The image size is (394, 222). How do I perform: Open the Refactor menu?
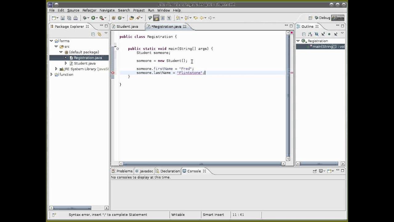tap(89, 10)
